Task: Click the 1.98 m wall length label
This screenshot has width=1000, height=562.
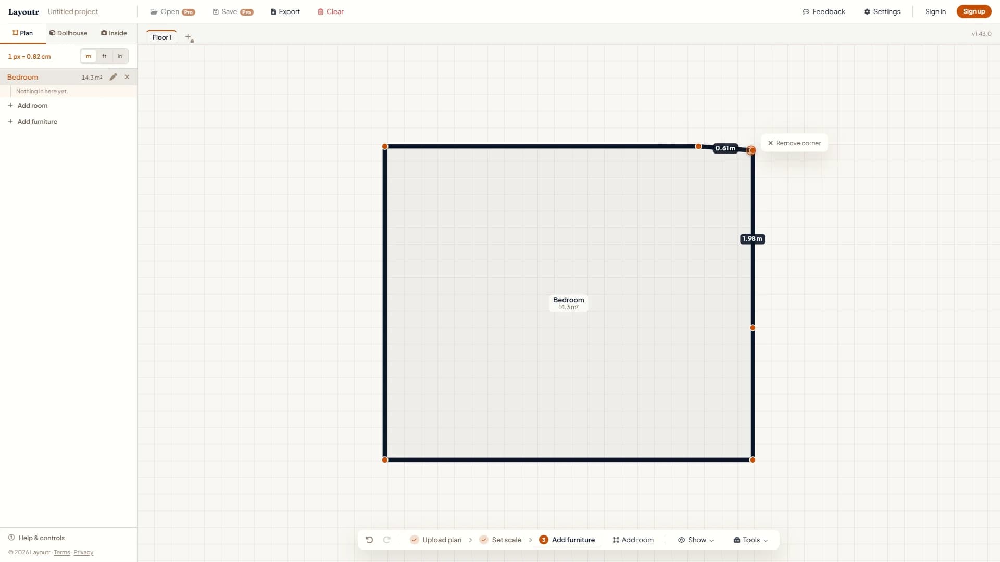Action: (752, 239)
